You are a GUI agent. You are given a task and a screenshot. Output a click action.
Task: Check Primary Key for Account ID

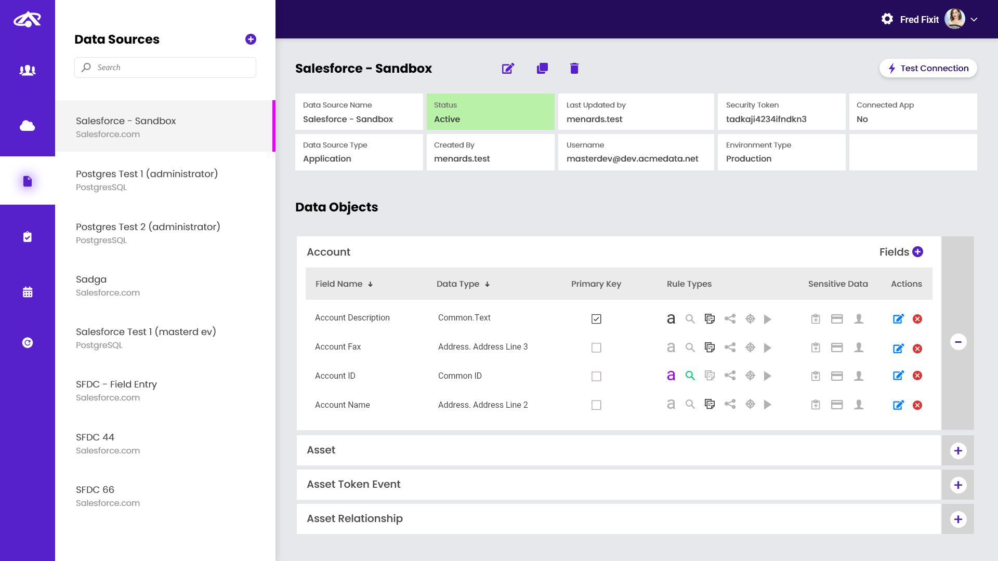click(x=596, y=376)
